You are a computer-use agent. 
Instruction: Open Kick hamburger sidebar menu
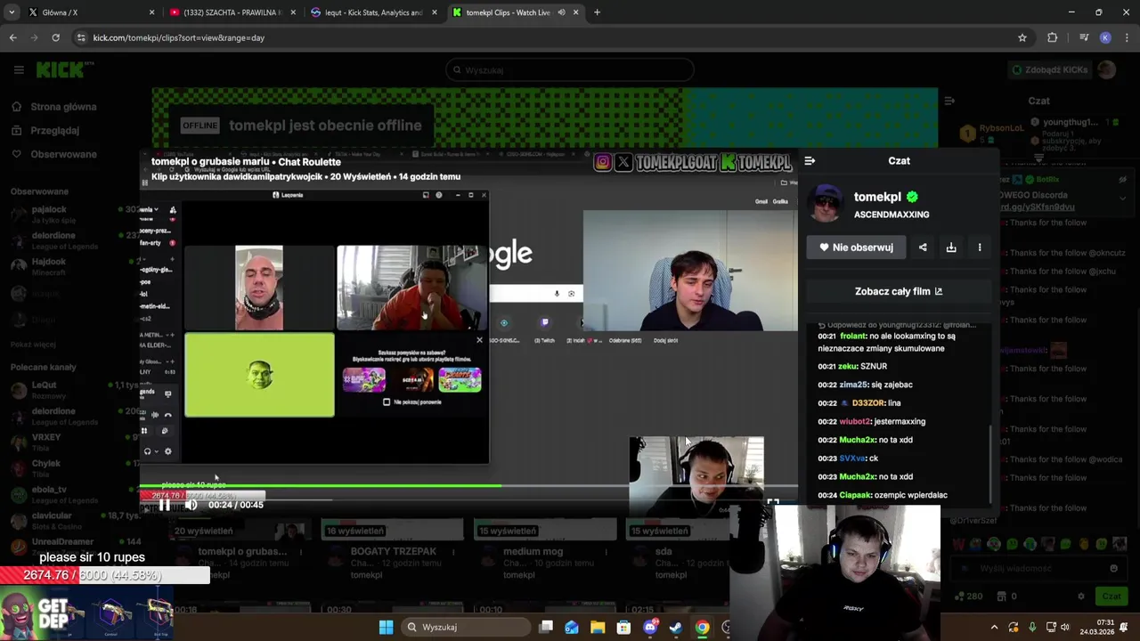18,69
